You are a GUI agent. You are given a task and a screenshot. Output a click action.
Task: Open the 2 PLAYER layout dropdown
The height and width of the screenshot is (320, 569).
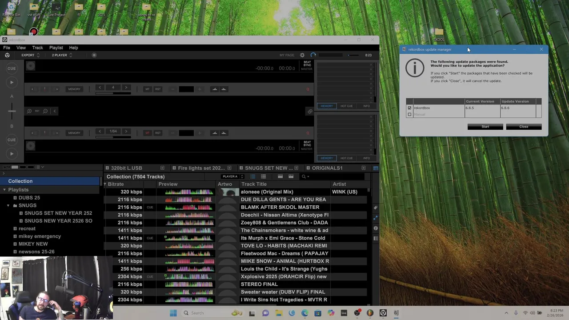coord(62,55)
